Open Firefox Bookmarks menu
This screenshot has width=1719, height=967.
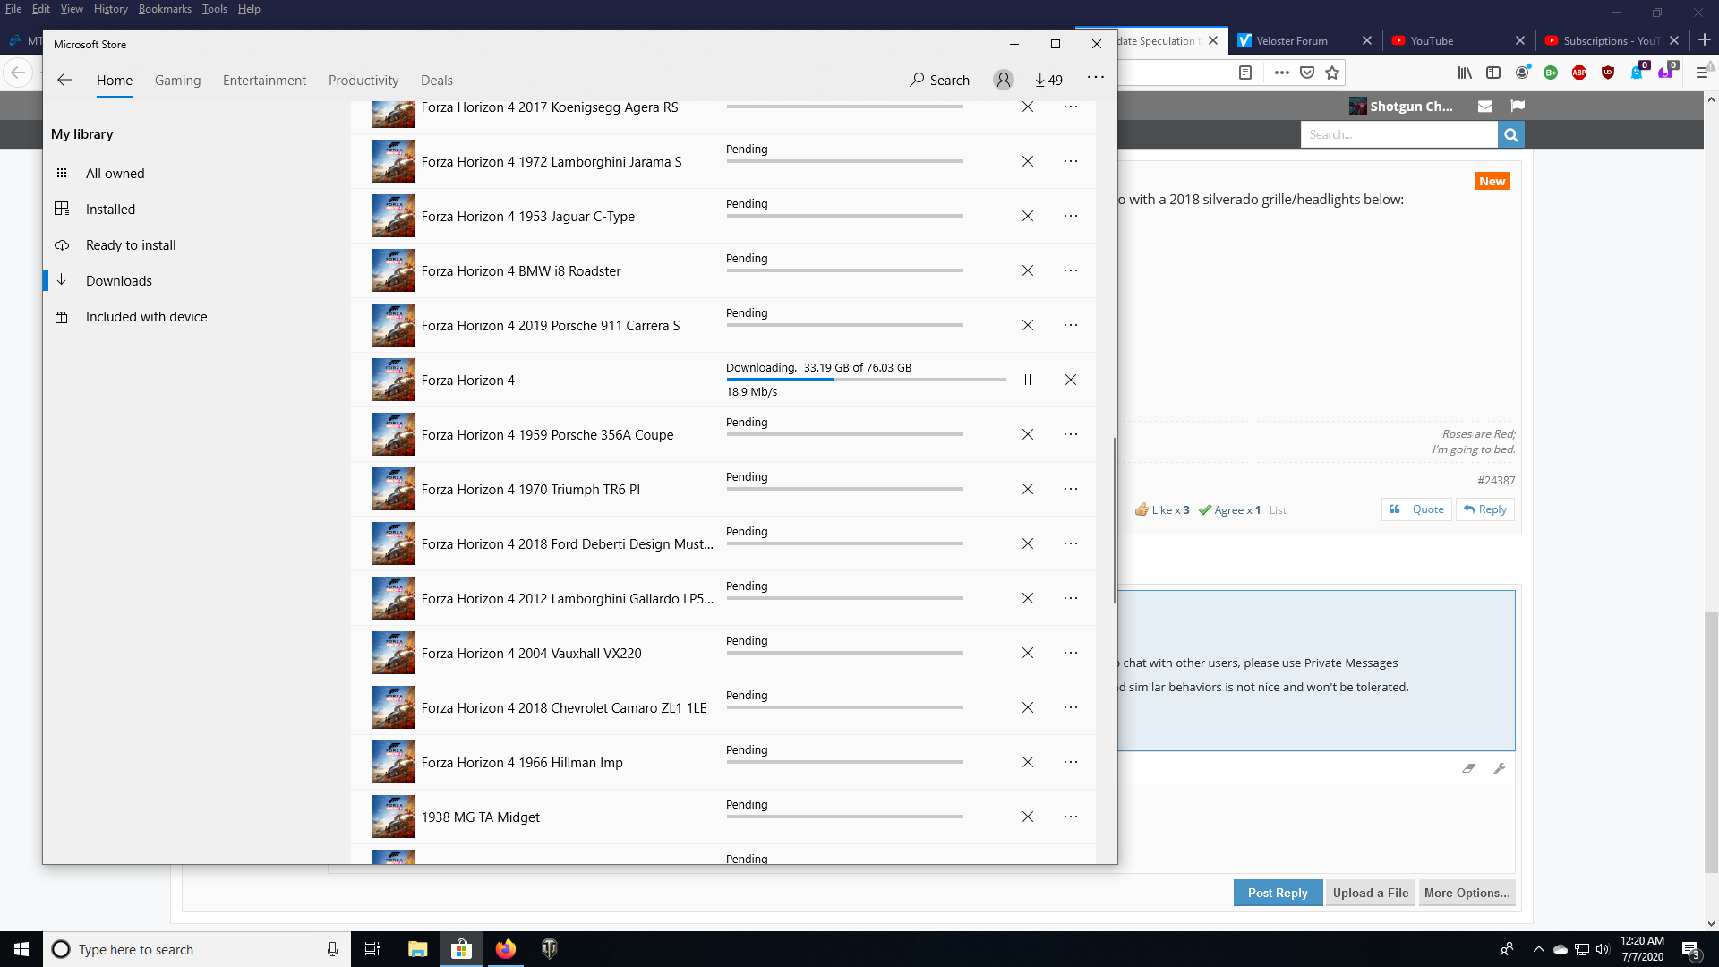coord(165,9)
